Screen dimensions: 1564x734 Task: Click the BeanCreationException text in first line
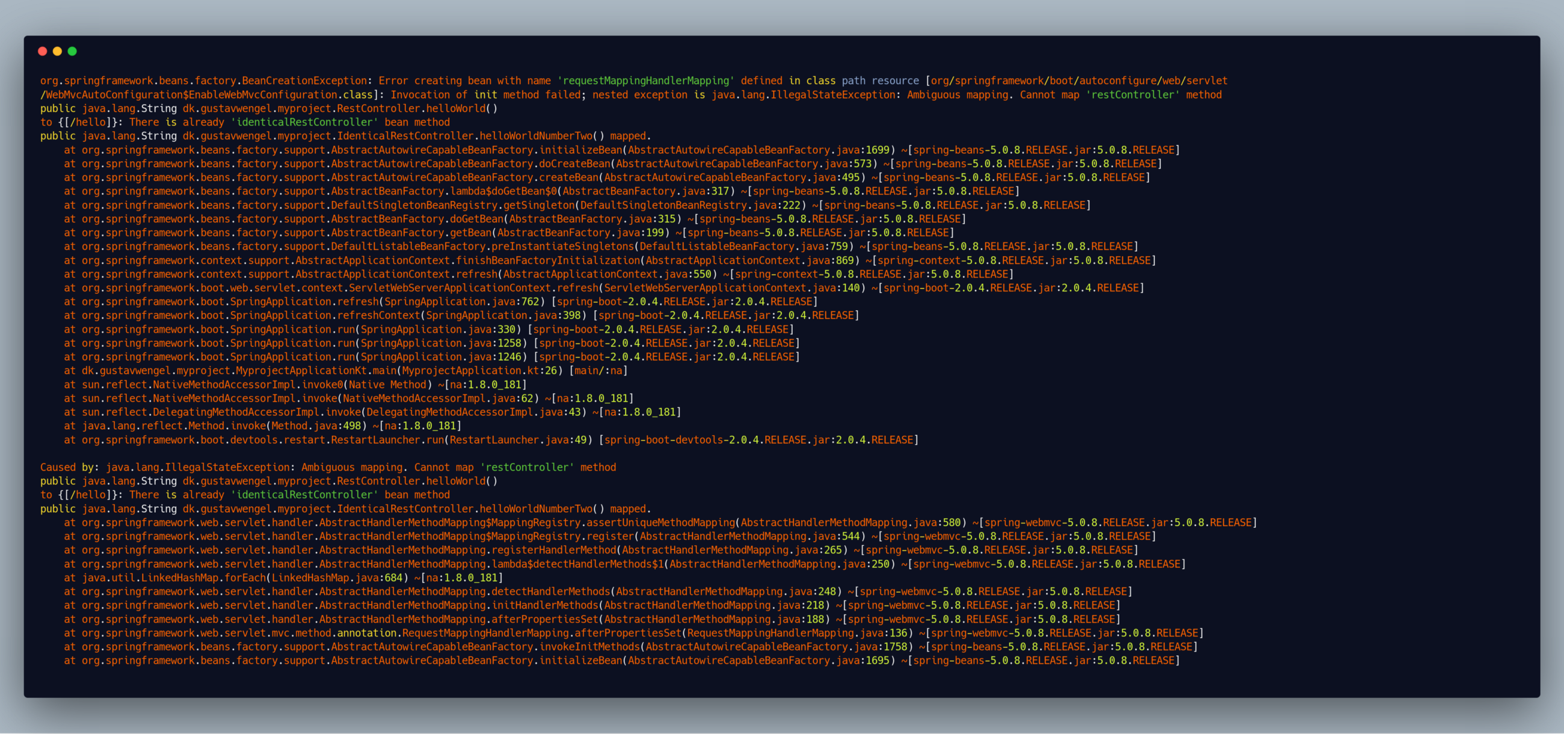(304, 81)
